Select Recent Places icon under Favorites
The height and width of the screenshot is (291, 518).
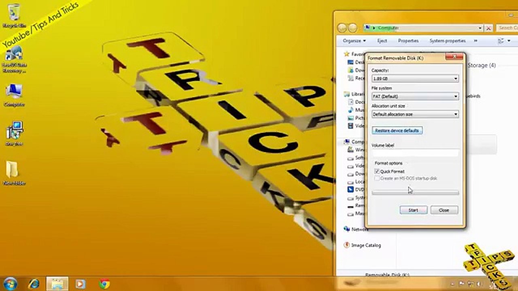(350, 78)
